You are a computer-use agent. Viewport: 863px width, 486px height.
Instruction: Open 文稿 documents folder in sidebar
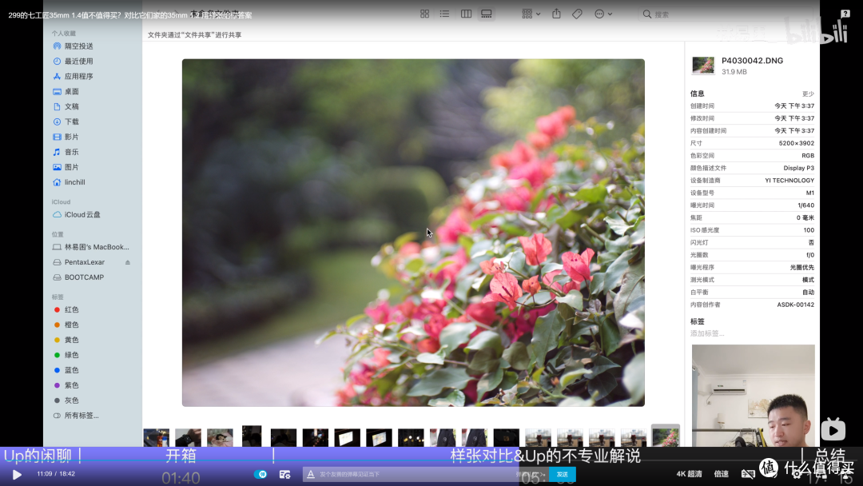(x=66, y=107)
